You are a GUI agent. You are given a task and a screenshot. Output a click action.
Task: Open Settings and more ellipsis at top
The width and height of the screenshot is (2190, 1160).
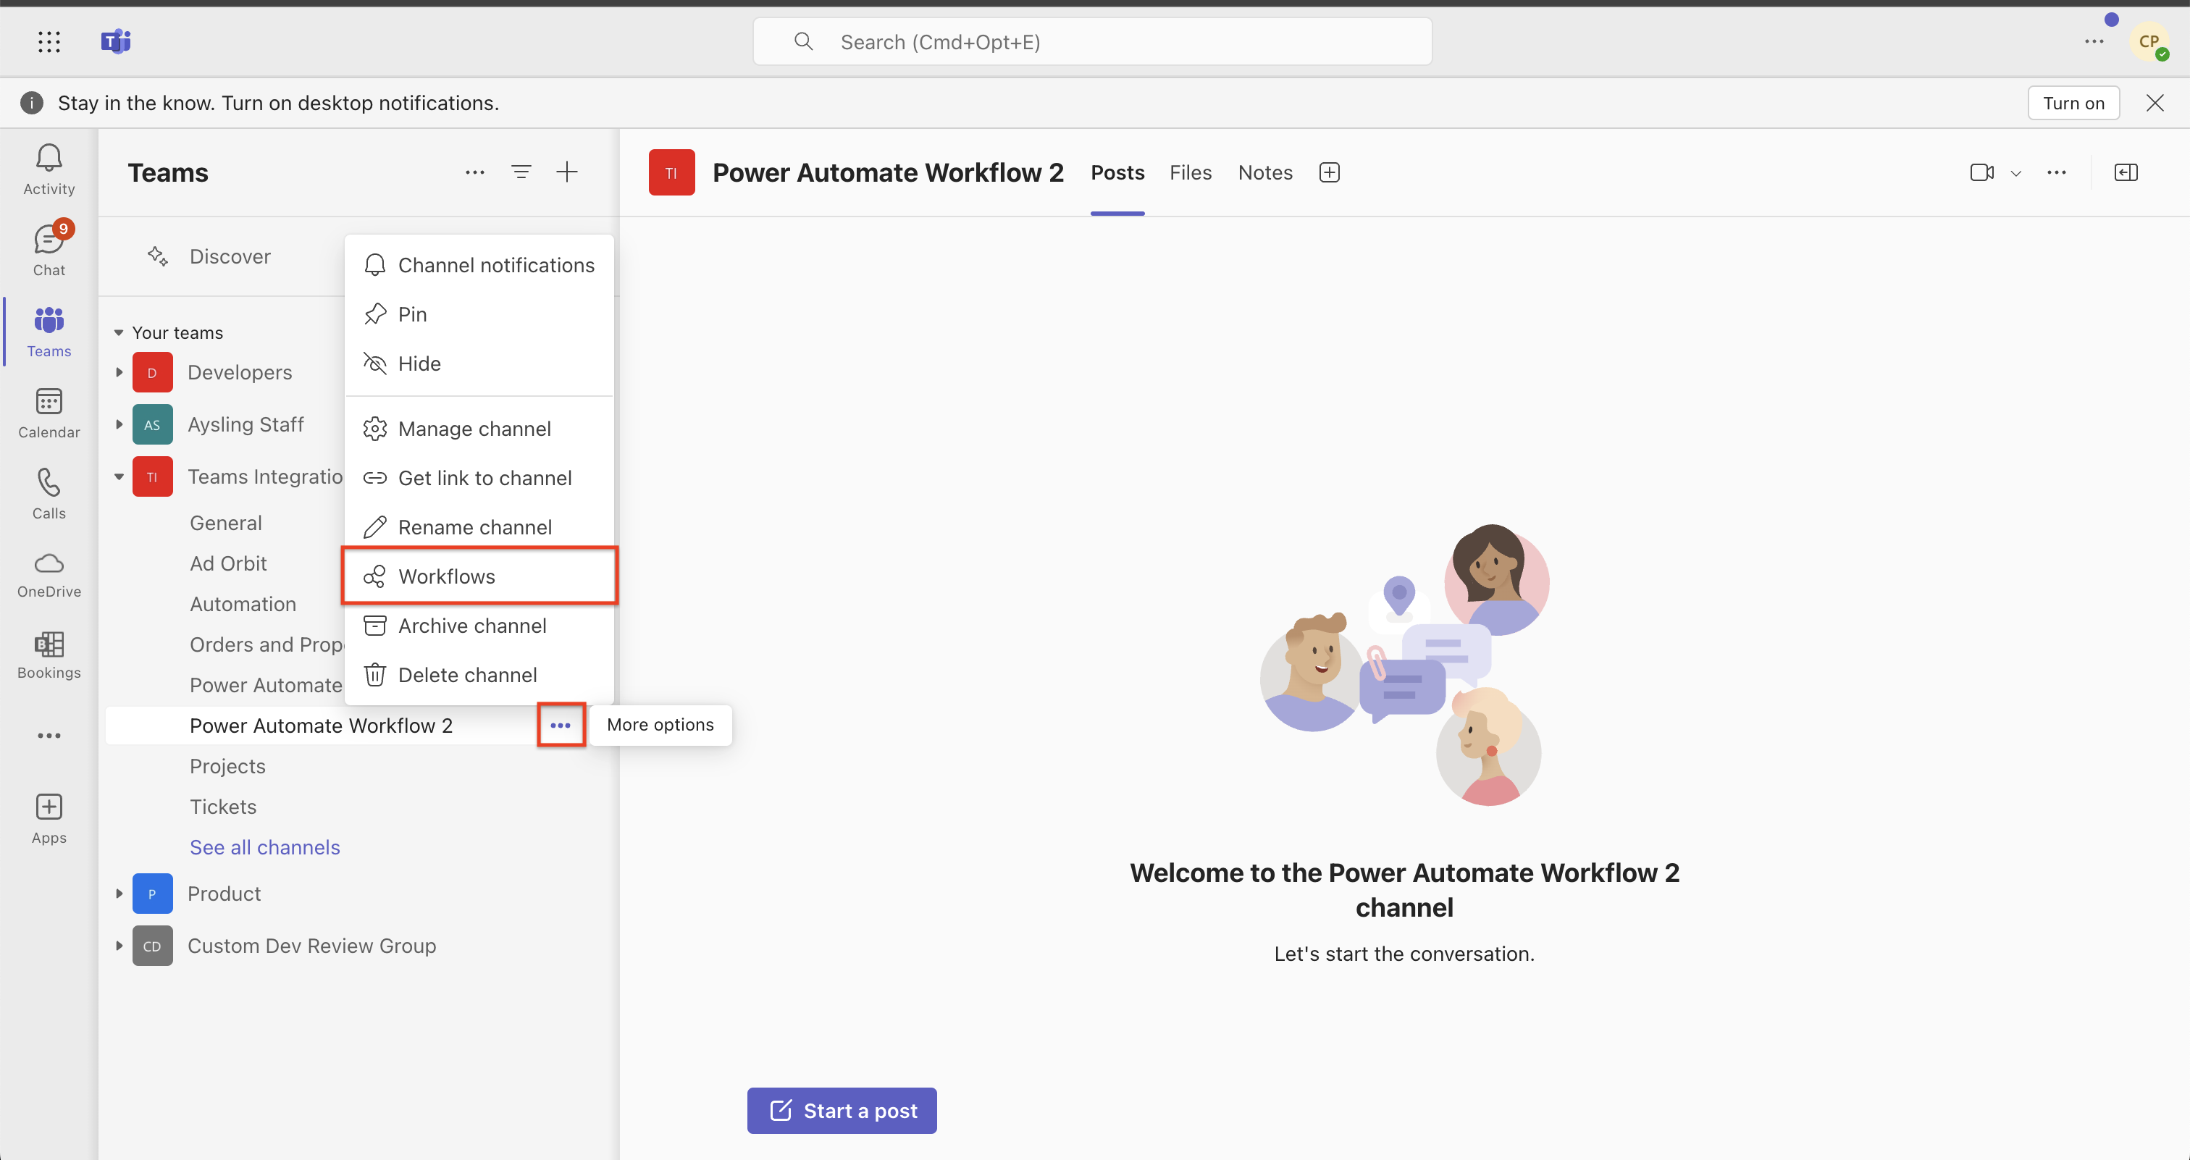click(2094, 42)
